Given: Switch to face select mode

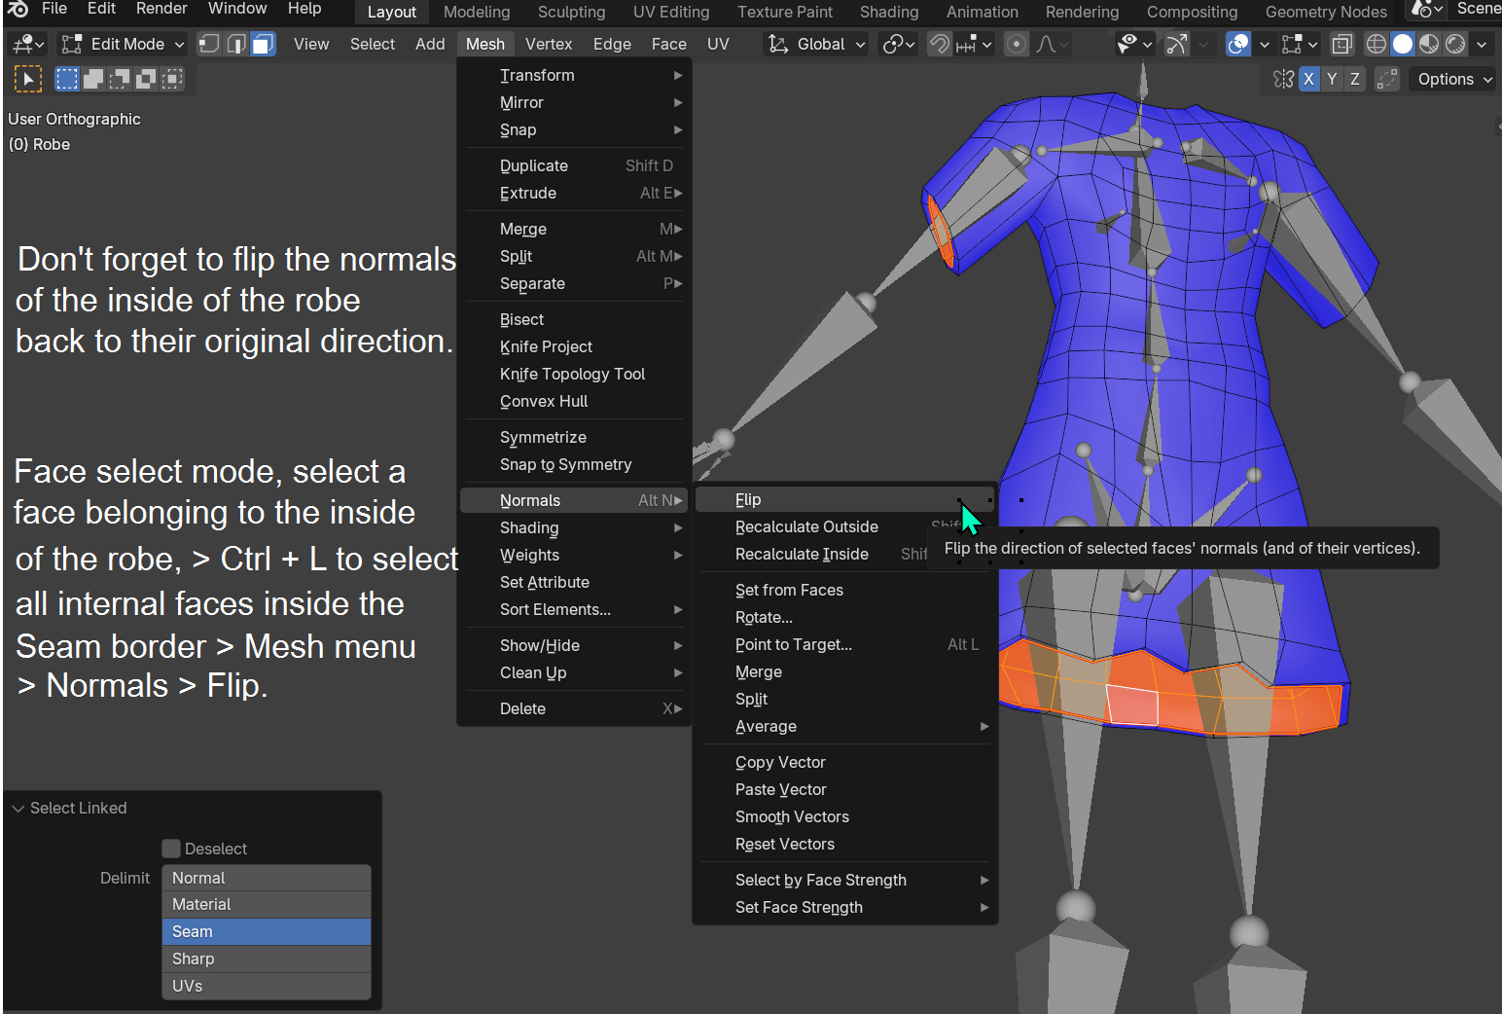Looking at the screenshot, I should [x=263, y=44].
